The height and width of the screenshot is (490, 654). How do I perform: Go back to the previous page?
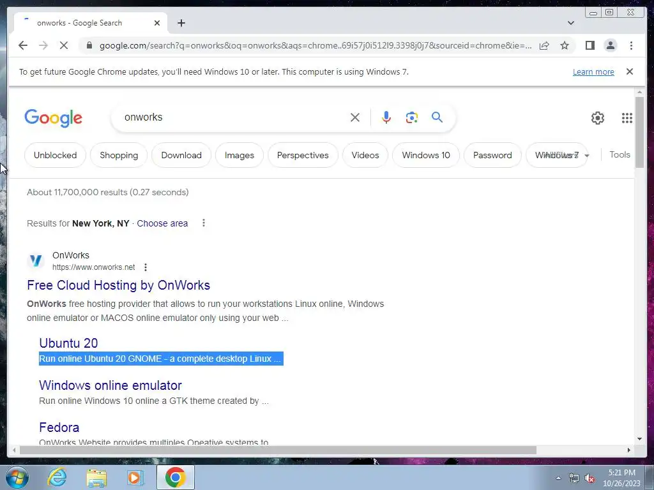point(23,45)
